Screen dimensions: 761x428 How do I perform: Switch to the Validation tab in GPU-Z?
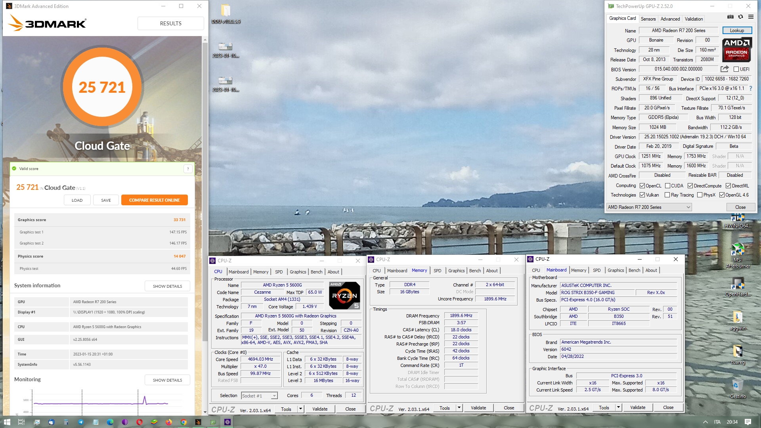click(694, 19)
